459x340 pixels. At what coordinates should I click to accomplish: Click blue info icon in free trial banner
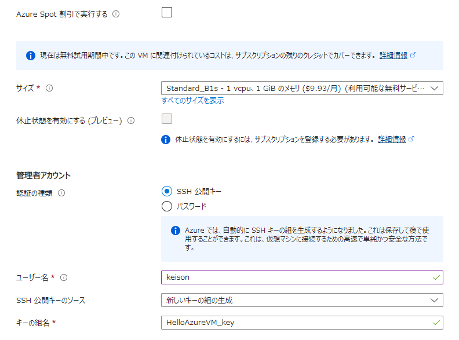31,55
